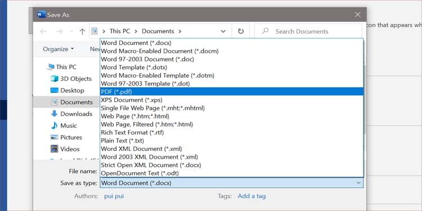Click the search magnifier icon
The height and width of the screenshot is (211, 422).
pyautogui.click(x=265, y=31)
